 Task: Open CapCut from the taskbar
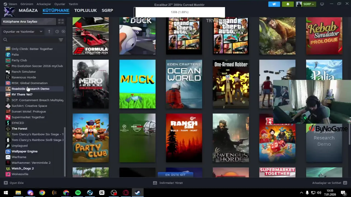(102, 193)
